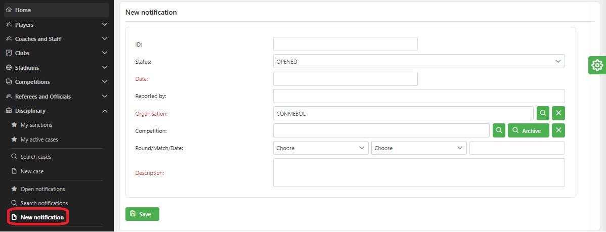The height and width of the screenshot is (232, 606).
Task: Open Search cases in sidebar
Action: (35, 157)
